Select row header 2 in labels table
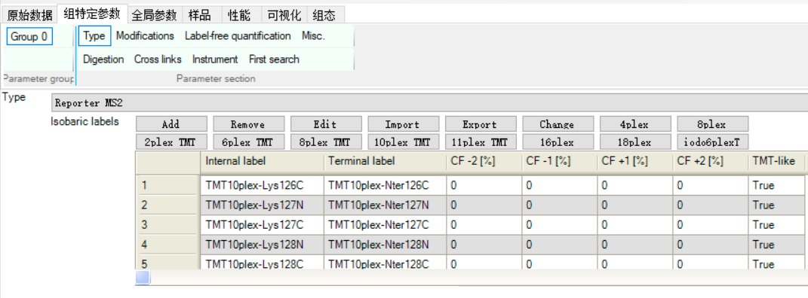This screenshot has width=808, height=298. (168, 205)
